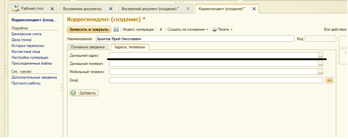The width and height of the screenshot is (348, 139).
Task: Click Индекс нумерации in toolbar
Action: coord(138,29)
